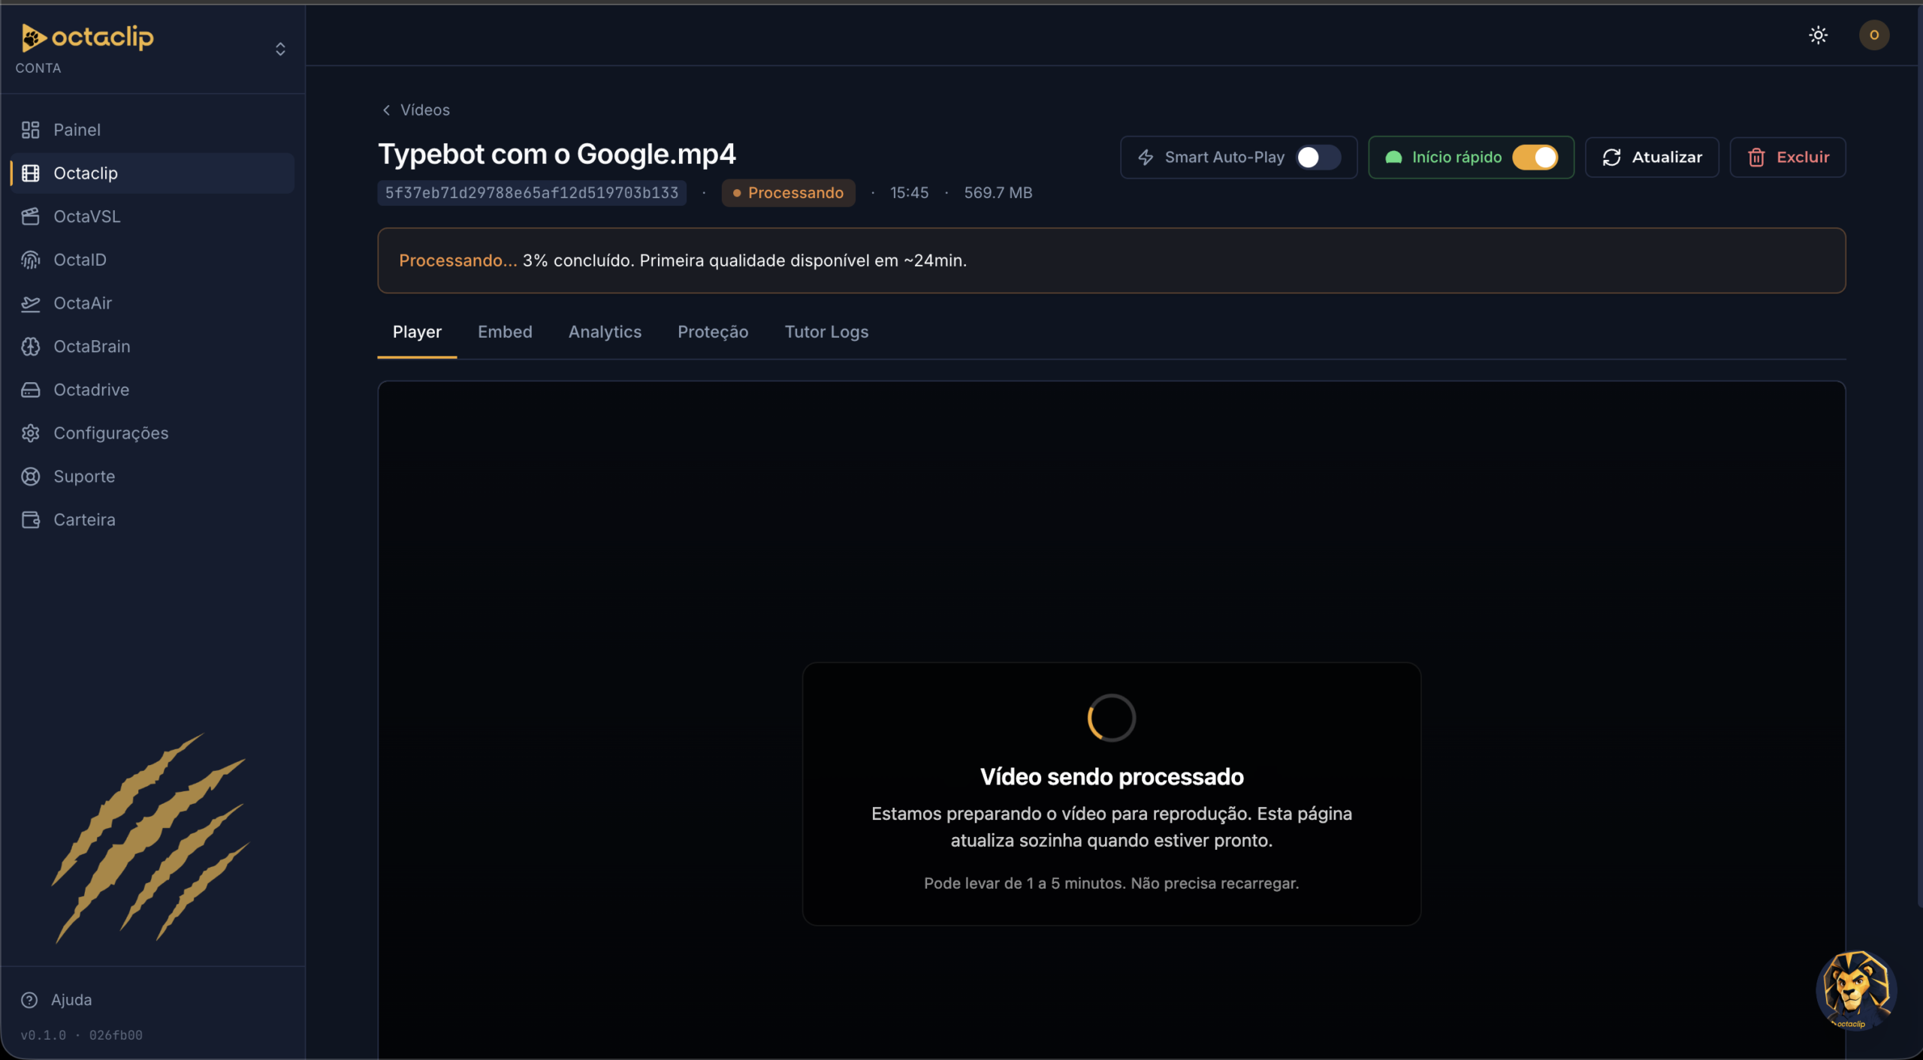Click the OctaVSL menu label
Viewport: 1923px width, 1060px height.
click(x=87, y=217)
